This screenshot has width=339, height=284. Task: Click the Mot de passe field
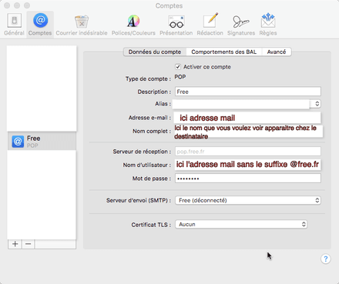248,179
